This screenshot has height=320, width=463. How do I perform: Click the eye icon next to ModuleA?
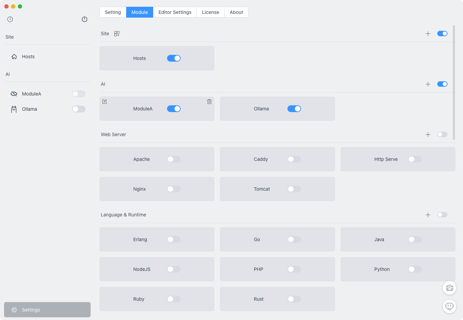[14, 94]
